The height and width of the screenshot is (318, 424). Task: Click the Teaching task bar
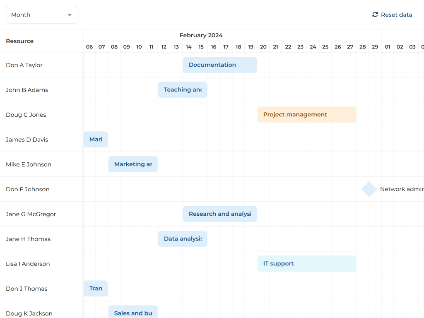183,90
